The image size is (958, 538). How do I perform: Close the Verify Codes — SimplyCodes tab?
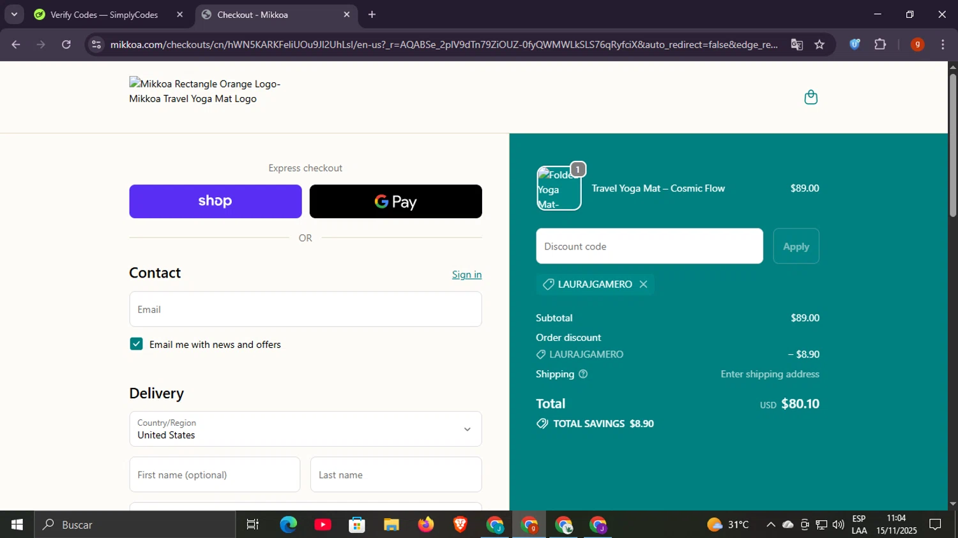pos(179,15)
